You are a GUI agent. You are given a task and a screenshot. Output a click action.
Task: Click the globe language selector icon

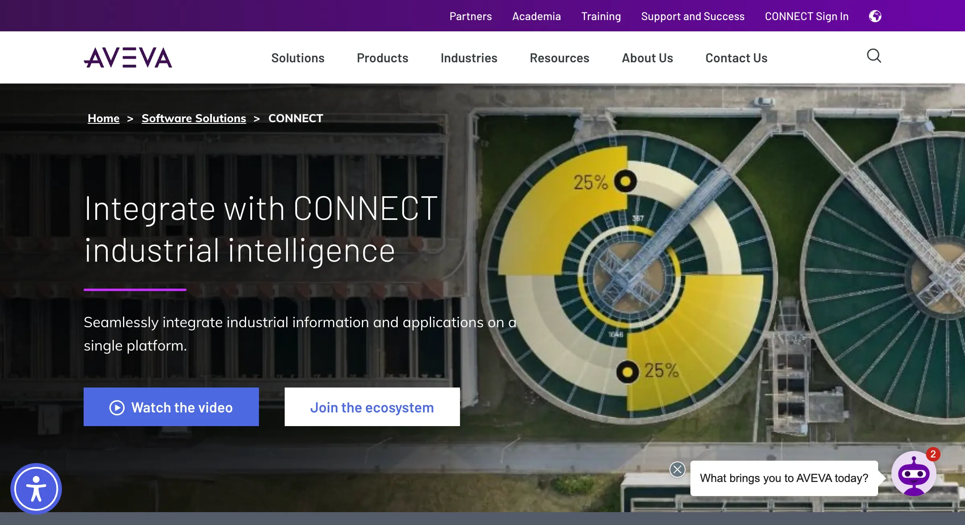[x=875, y=16]
